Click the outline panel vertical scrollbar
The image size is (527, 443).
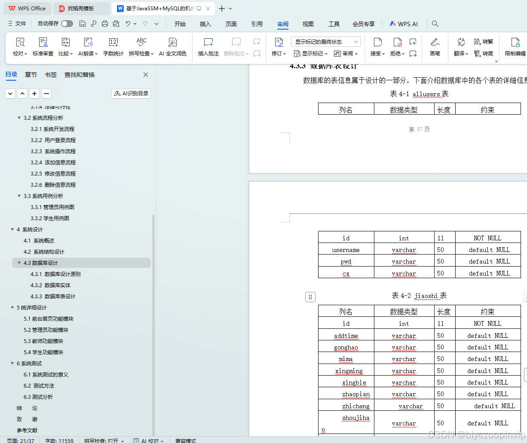click(153, 325)
